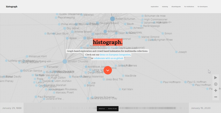Screen dimensions: 221x113
Task: Open the for institutions menu item
Action: point(189,7)
